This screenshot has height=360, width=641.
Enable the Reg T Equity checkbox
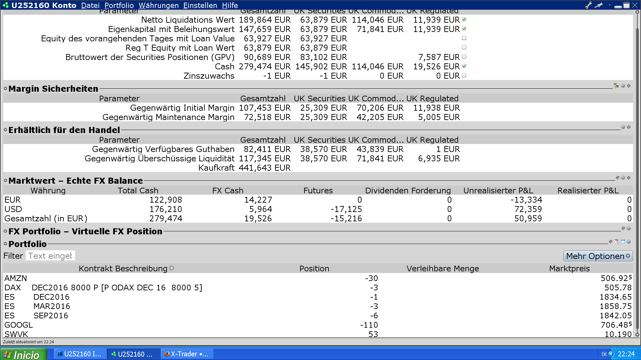[x=464, y=48]
